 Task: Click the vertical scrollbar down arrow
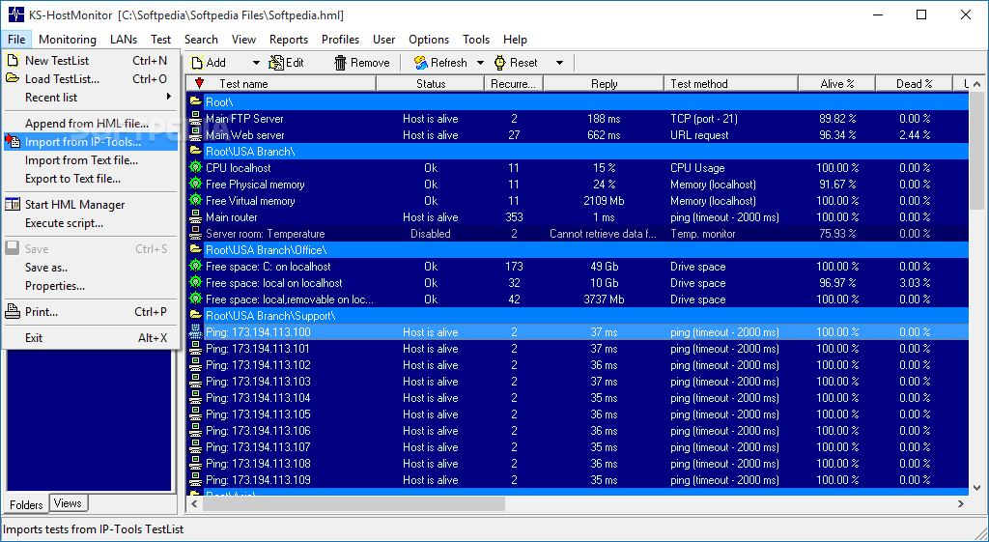tap(976, 488)
